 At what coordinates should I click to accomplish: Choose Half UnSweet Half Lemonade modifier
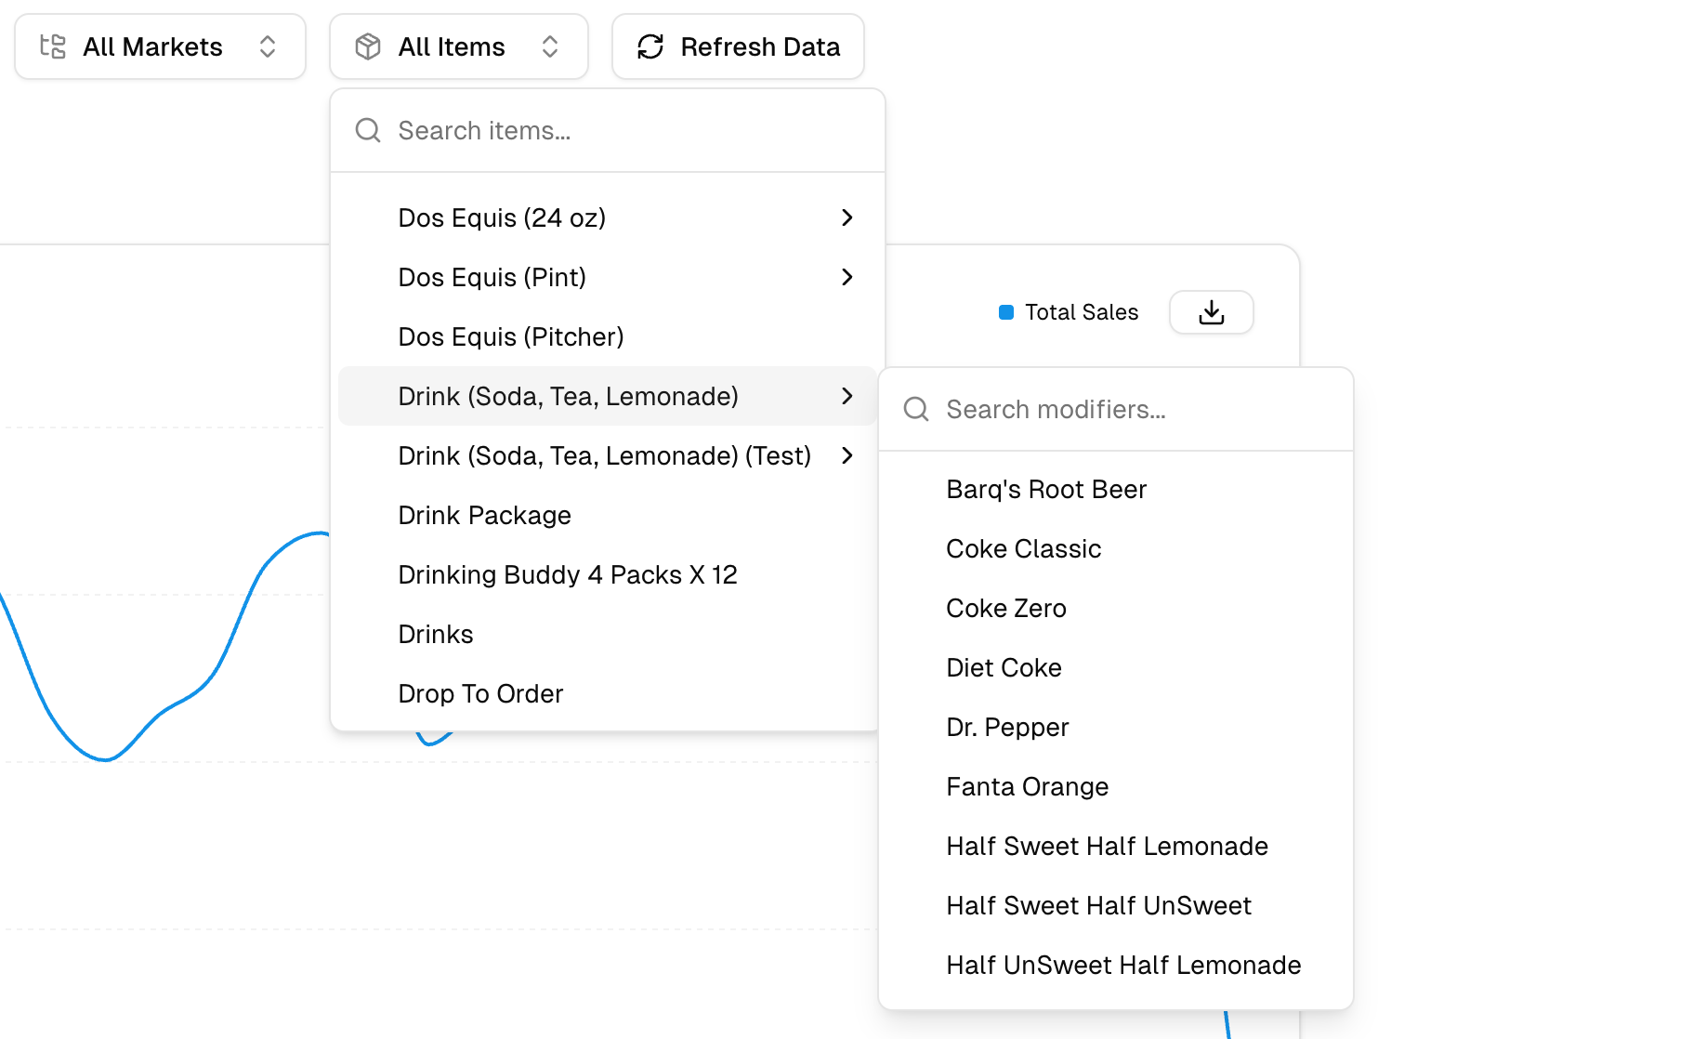point(1116,965)
